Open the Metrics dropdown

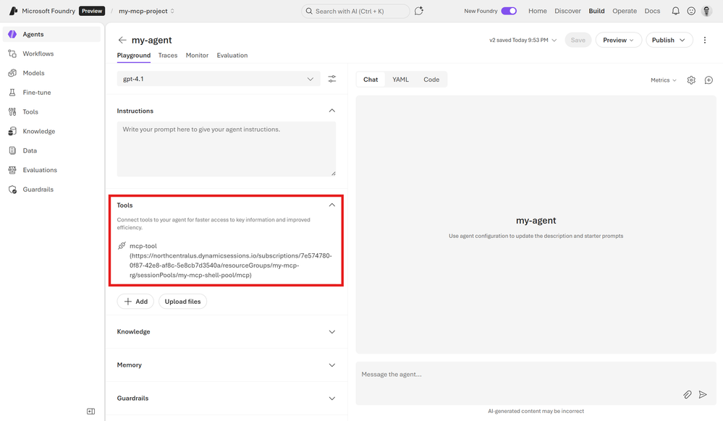[664, 80]
